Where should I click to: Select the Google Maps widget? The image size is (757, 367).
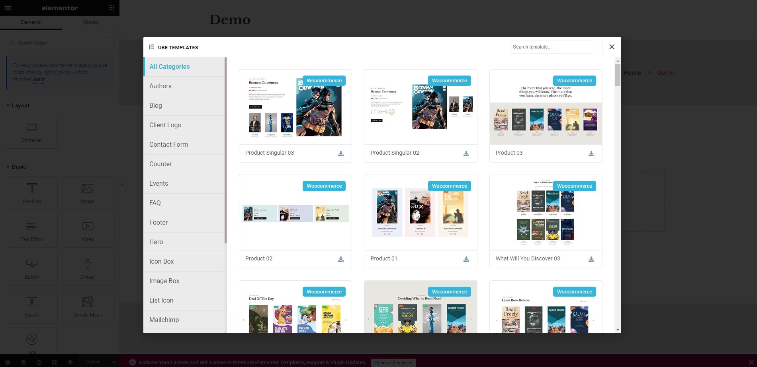click(x=88, y=307)
